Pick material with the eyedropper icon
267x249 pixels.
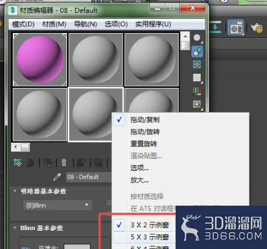[57, 177]
